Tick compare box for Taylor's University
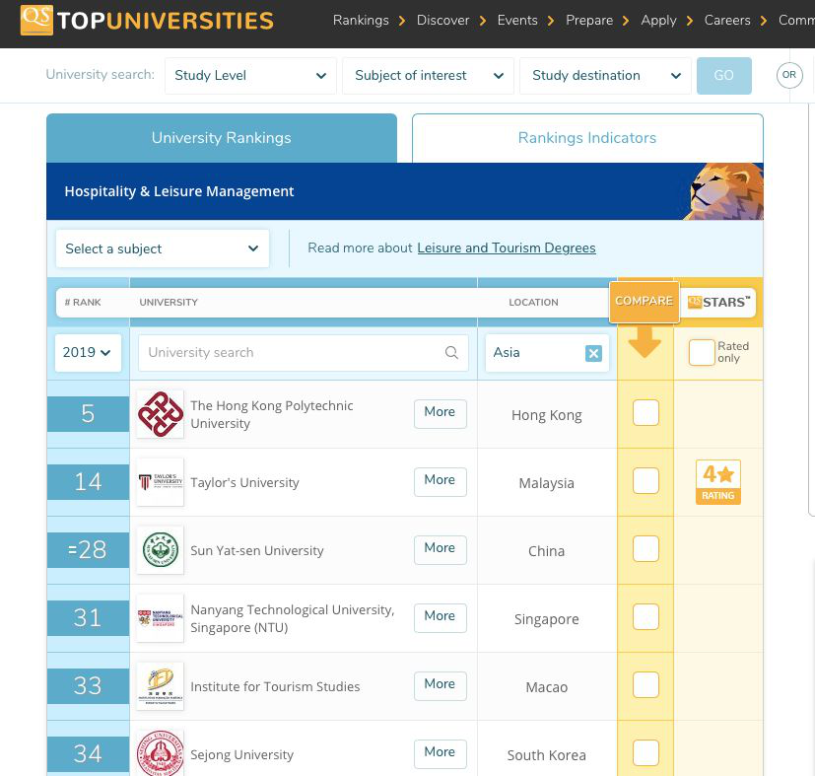This screenshot has height=776, width=815. [x=645, y=481]
